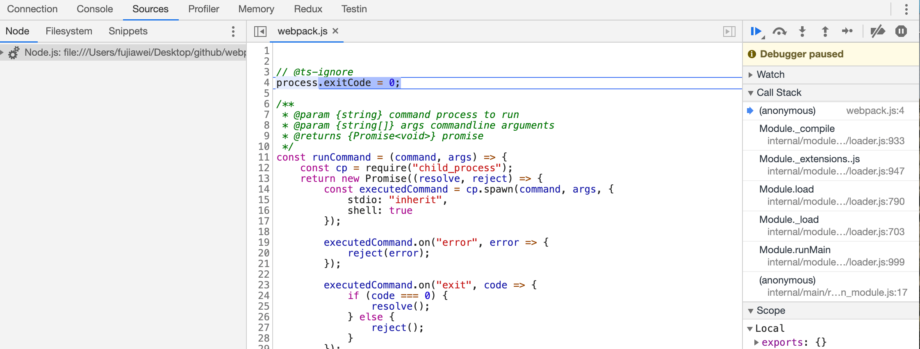Open the Filesystem tab
Viewport: 920px width, 349px height.
click(x=69, y=31)
